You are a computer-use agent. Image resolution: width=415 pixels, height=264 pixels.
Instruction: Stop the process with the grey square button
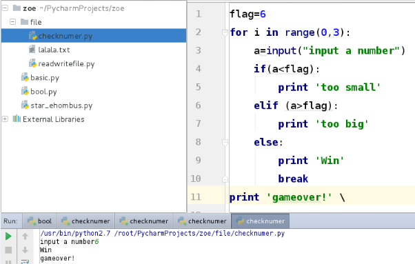click(x=8, y=250)
